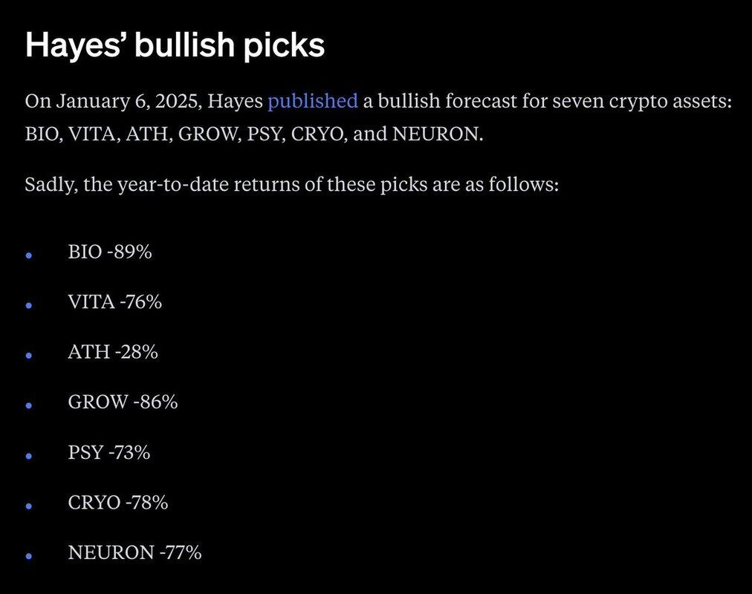Click the bullet marker next to CRYO
Viewport: 752px width, 594px height.
pyautogui.click(x=29, y=506)
